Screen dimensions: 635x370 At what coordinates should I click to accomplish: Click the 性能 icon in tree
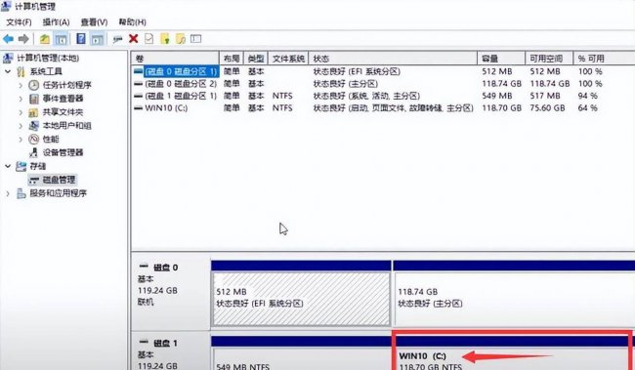[x=34, y=140]
